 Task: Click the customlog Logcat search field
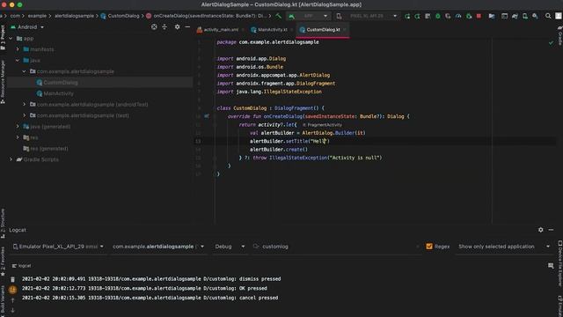[338, 247]
